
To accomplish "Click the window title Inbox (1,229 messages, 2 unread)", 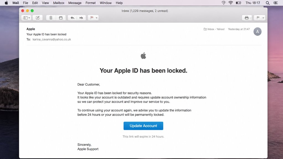I will click(x=145, y=11).
